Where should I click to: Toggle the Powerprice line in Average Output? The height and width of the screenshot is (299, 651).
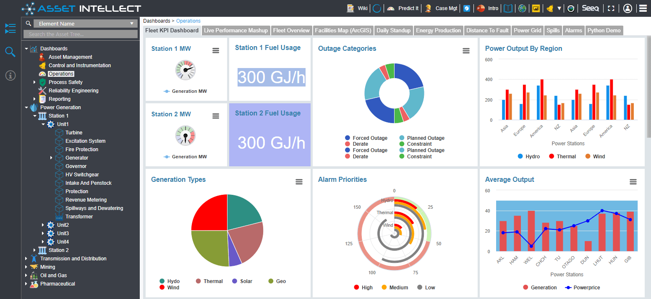point(583,287)
